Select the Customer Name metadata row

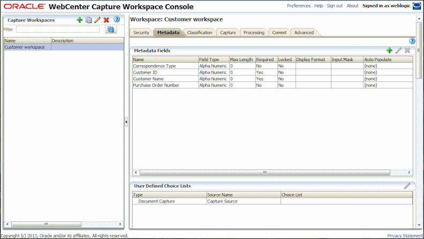coord(272,79)
